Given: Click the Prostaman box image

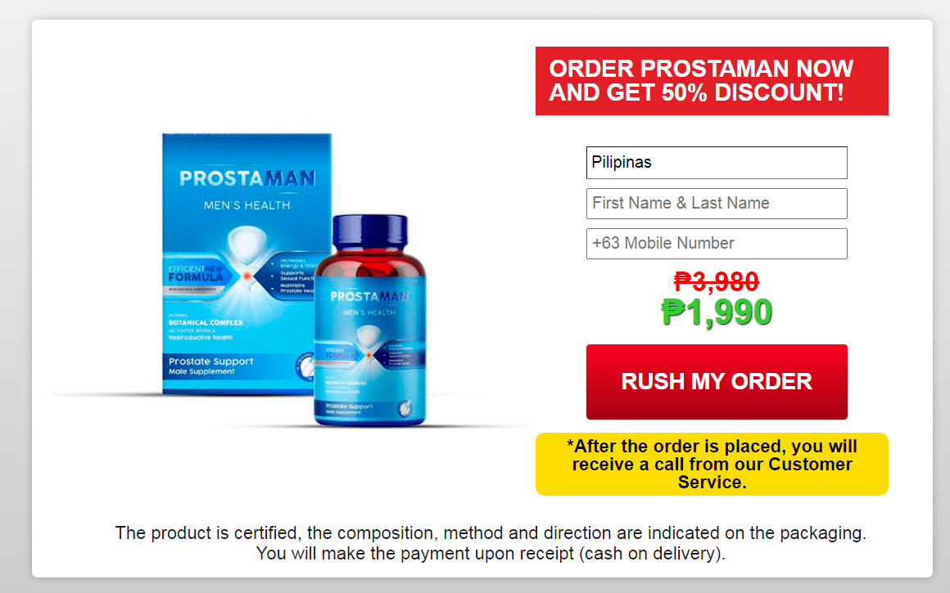Looking at the screenshot, I should [x=247, y=264].
